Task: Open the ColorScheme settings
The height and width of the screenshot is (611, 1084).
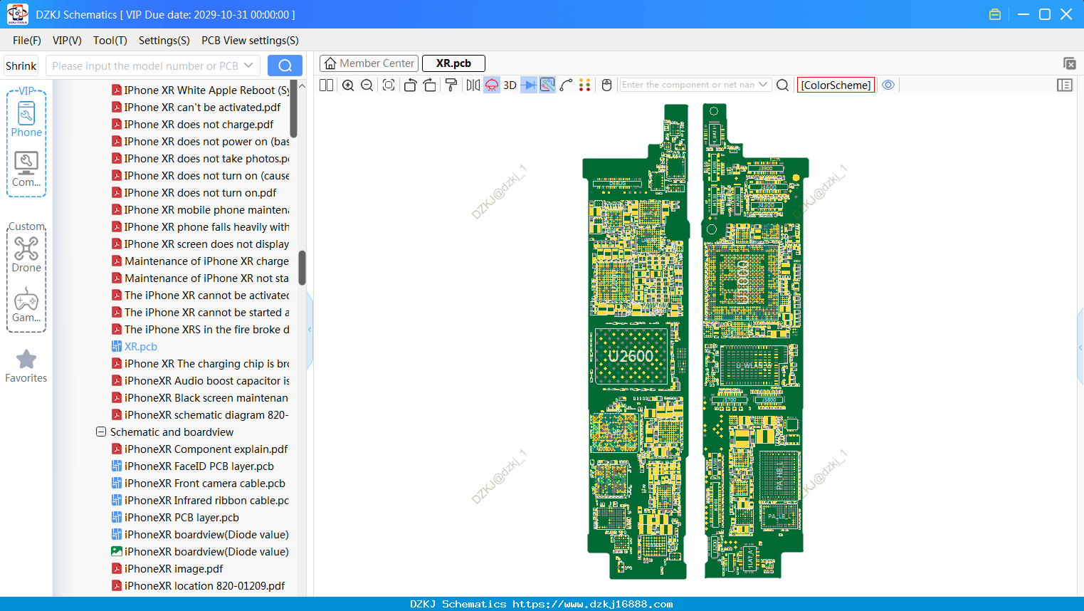Action: coord(836,85)
